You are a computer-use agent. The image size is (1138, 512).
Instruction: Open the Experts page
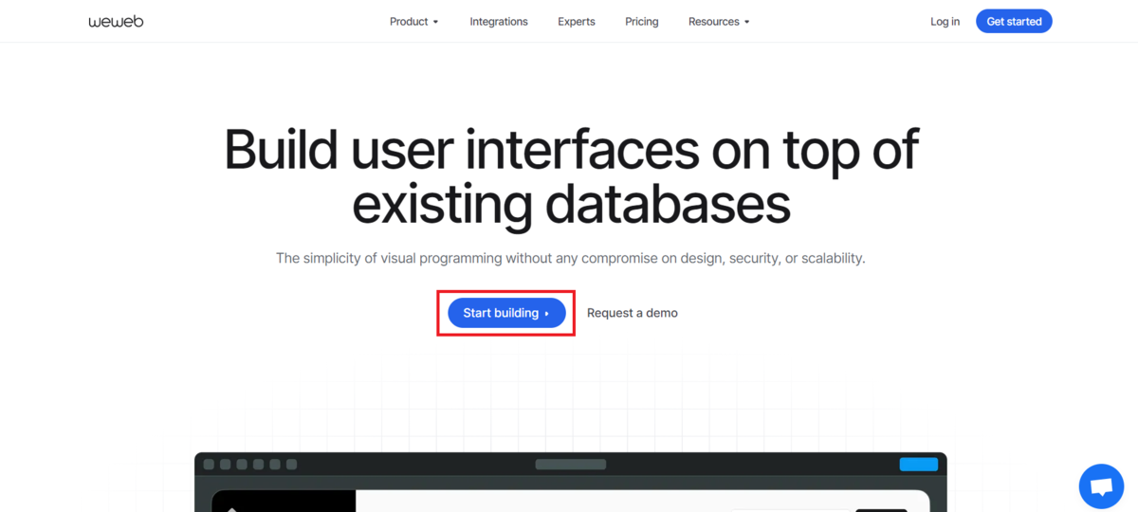coord(577,22)
